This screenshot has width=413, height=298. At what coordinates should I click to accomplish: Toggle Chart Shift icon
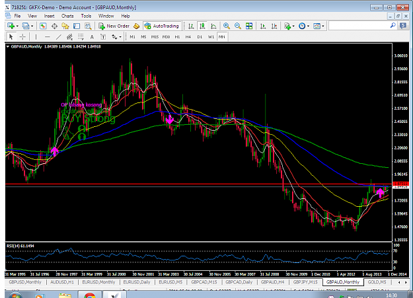point(274,26)
